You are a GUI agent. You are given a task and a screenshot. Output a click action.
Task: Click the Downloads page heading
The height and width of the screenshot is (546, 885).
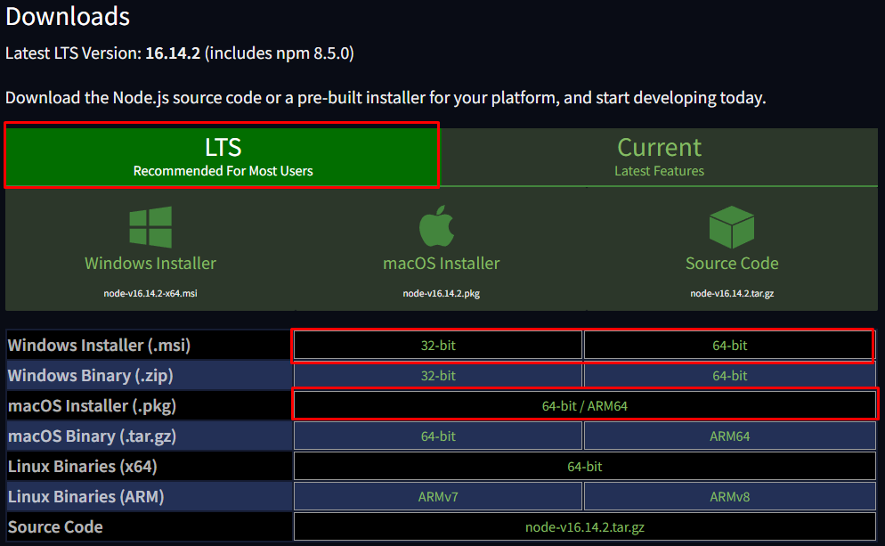[x=67, y=16]
